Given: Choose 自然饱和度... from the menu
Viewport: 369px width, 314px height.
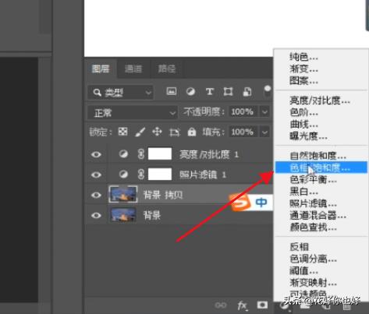Looking at the screenshot, I should point(321,156).
